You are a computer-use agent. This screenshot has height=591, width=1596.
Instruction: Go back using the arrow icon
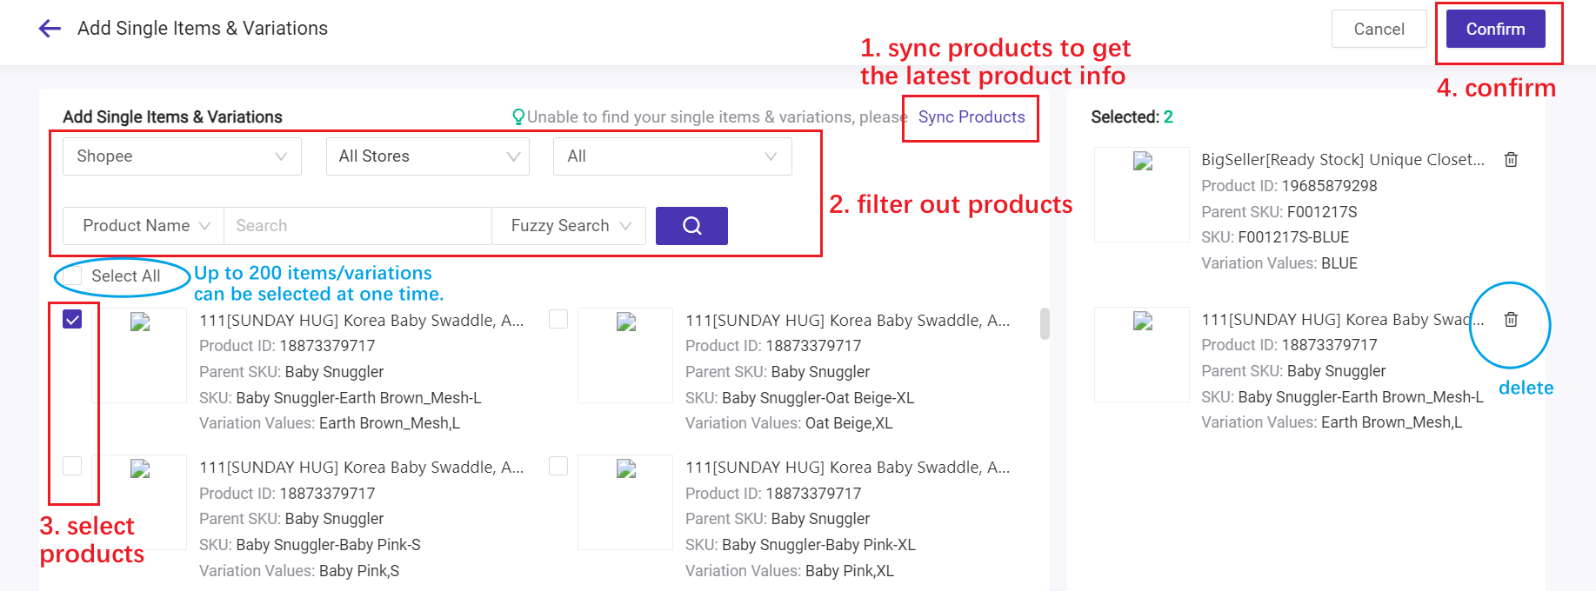click(x=50, y=29)
